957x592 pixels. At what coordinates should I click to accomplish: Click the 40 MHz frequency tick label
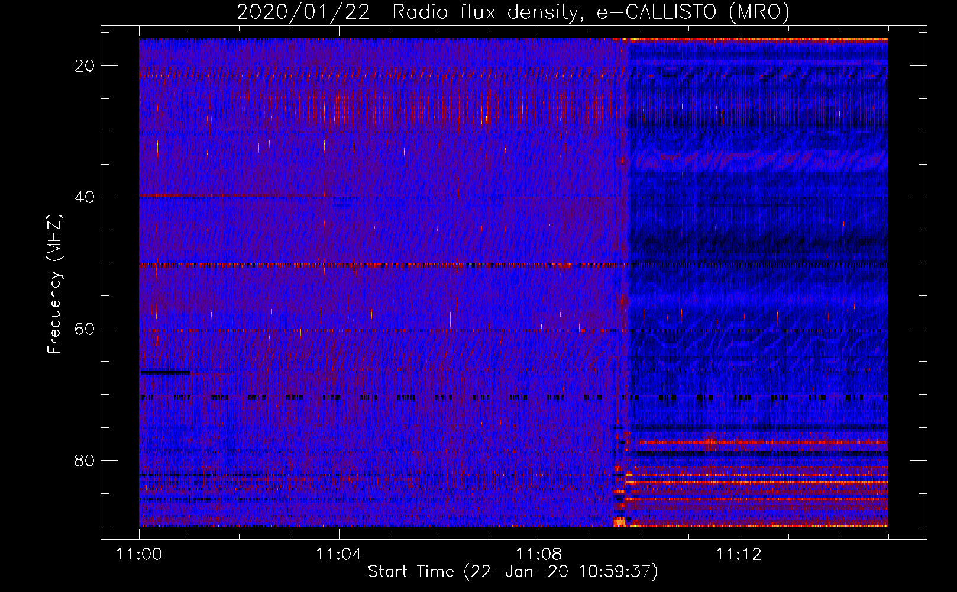click(85, 197)
